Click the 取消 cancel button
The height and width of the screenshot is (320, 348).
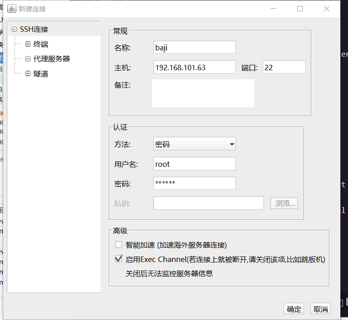click(x=320, y=309)
